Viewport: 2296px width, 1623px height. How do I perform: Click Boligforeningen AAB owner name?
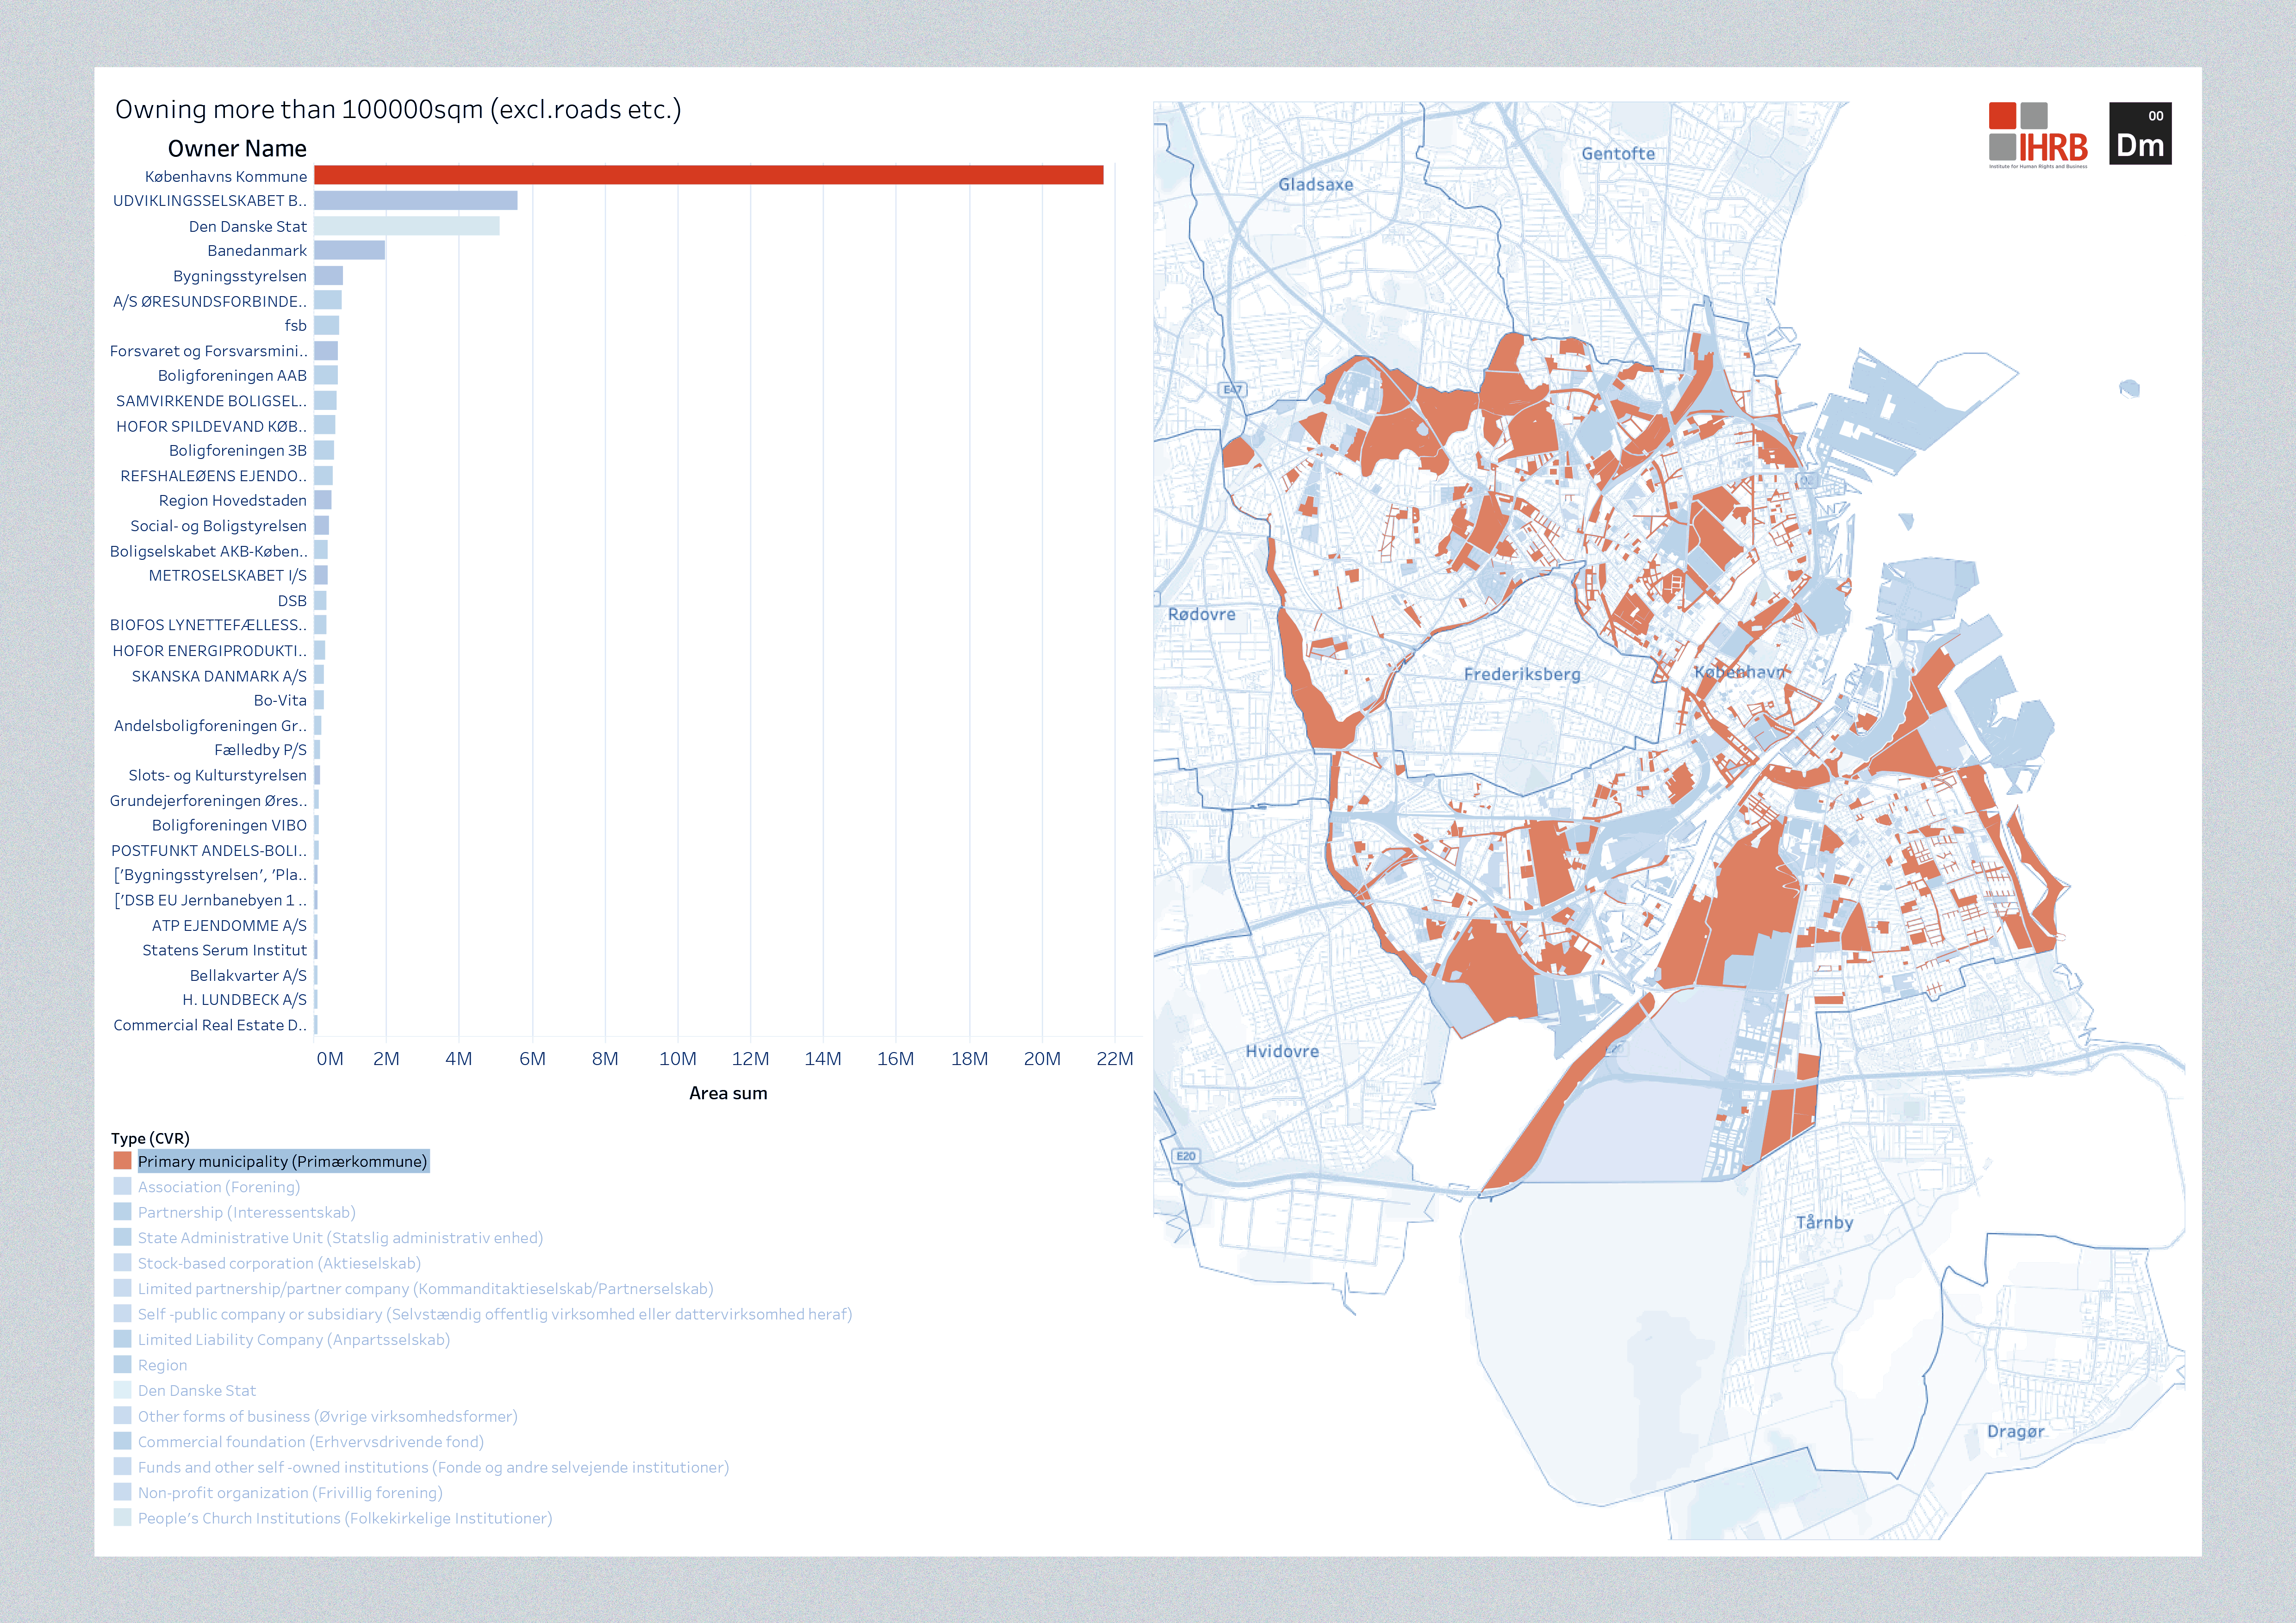click(x=233, y=376)
